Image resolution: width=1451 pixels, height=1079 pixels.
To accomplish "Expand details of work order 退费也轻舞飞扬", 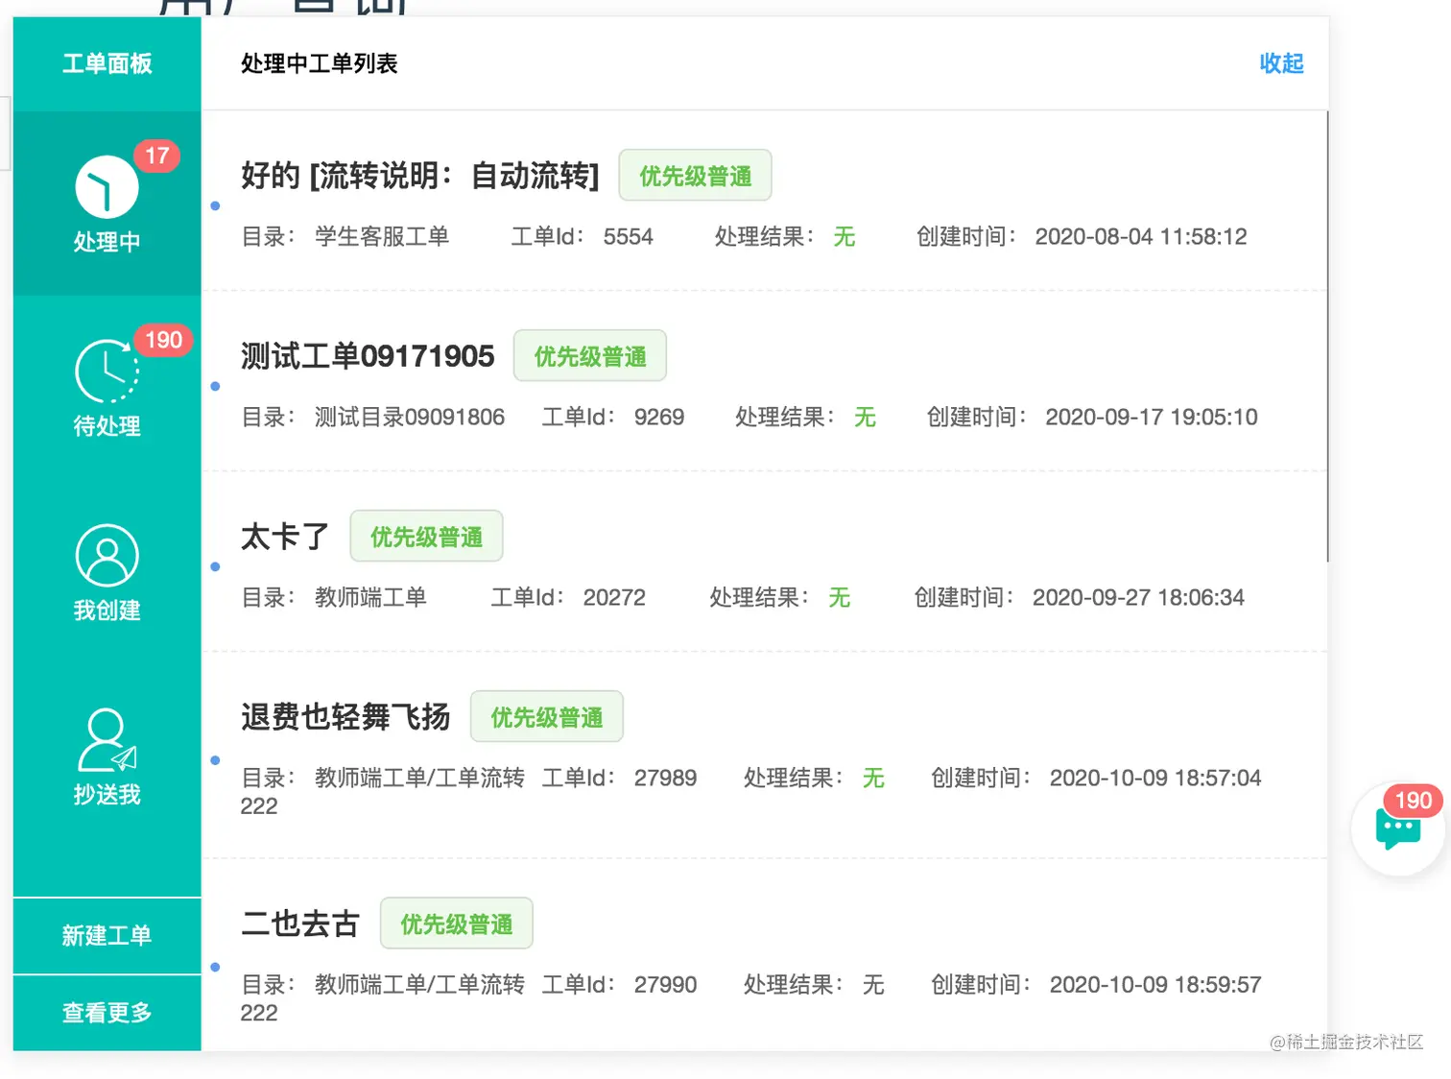I will point(345,717).
